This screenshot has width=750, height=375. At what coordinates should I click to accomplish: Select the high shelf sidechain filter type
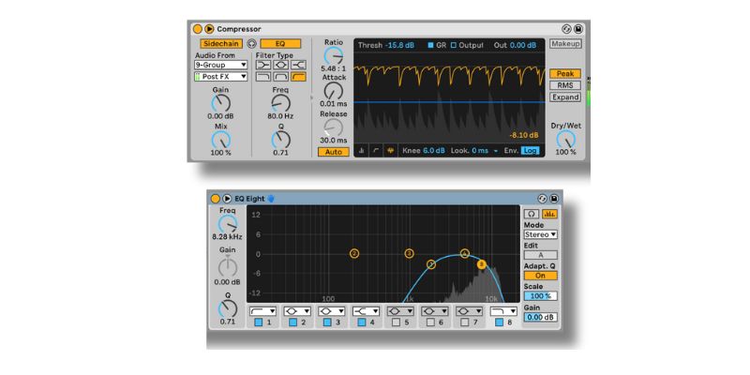point(298,65)
